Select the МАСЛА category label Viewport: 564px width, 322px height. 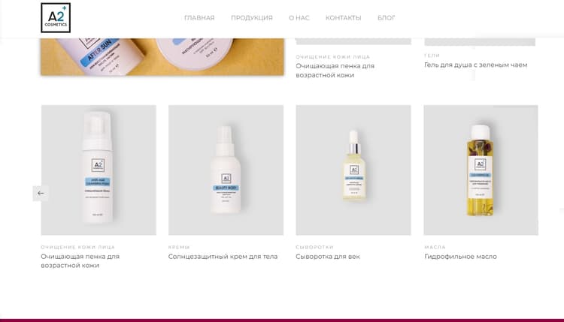point(435,248)
